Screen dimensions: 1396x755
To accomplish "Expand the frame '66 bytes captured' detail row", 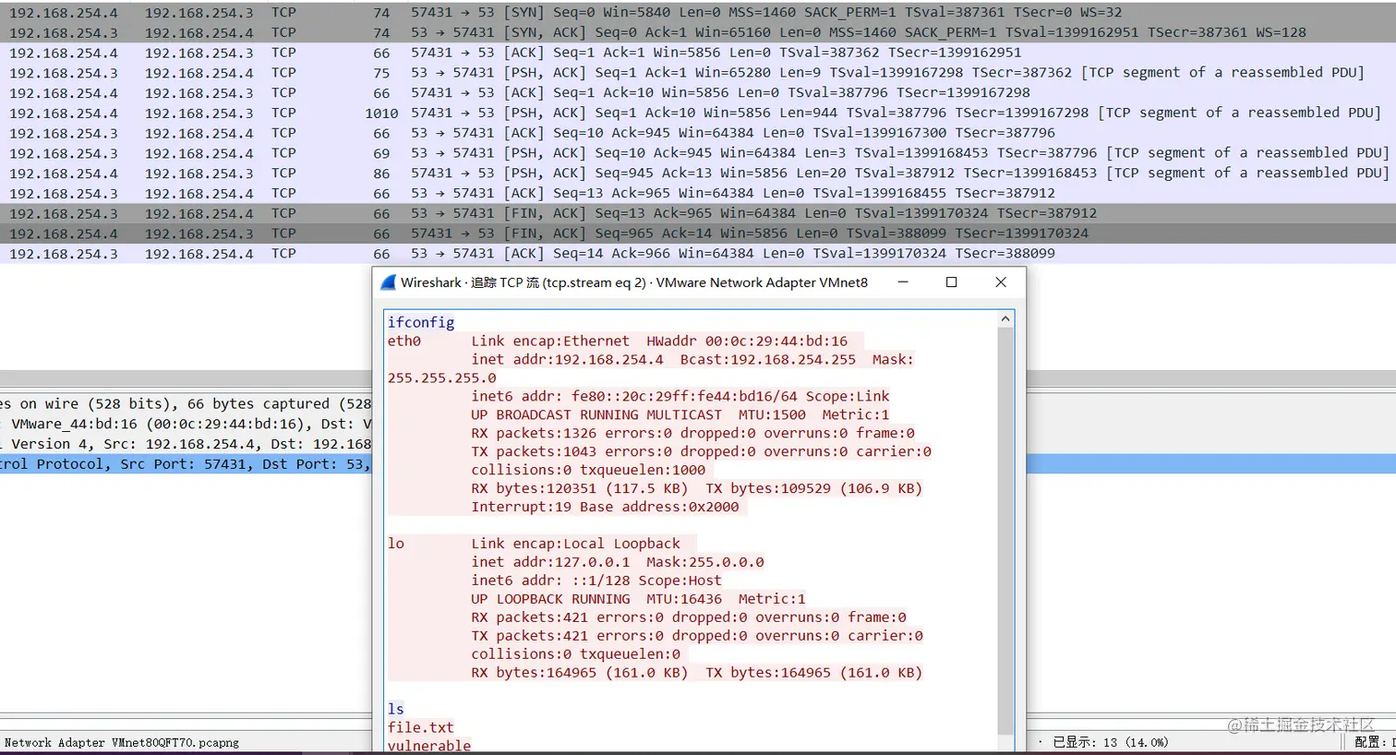I will pos(186,404).
